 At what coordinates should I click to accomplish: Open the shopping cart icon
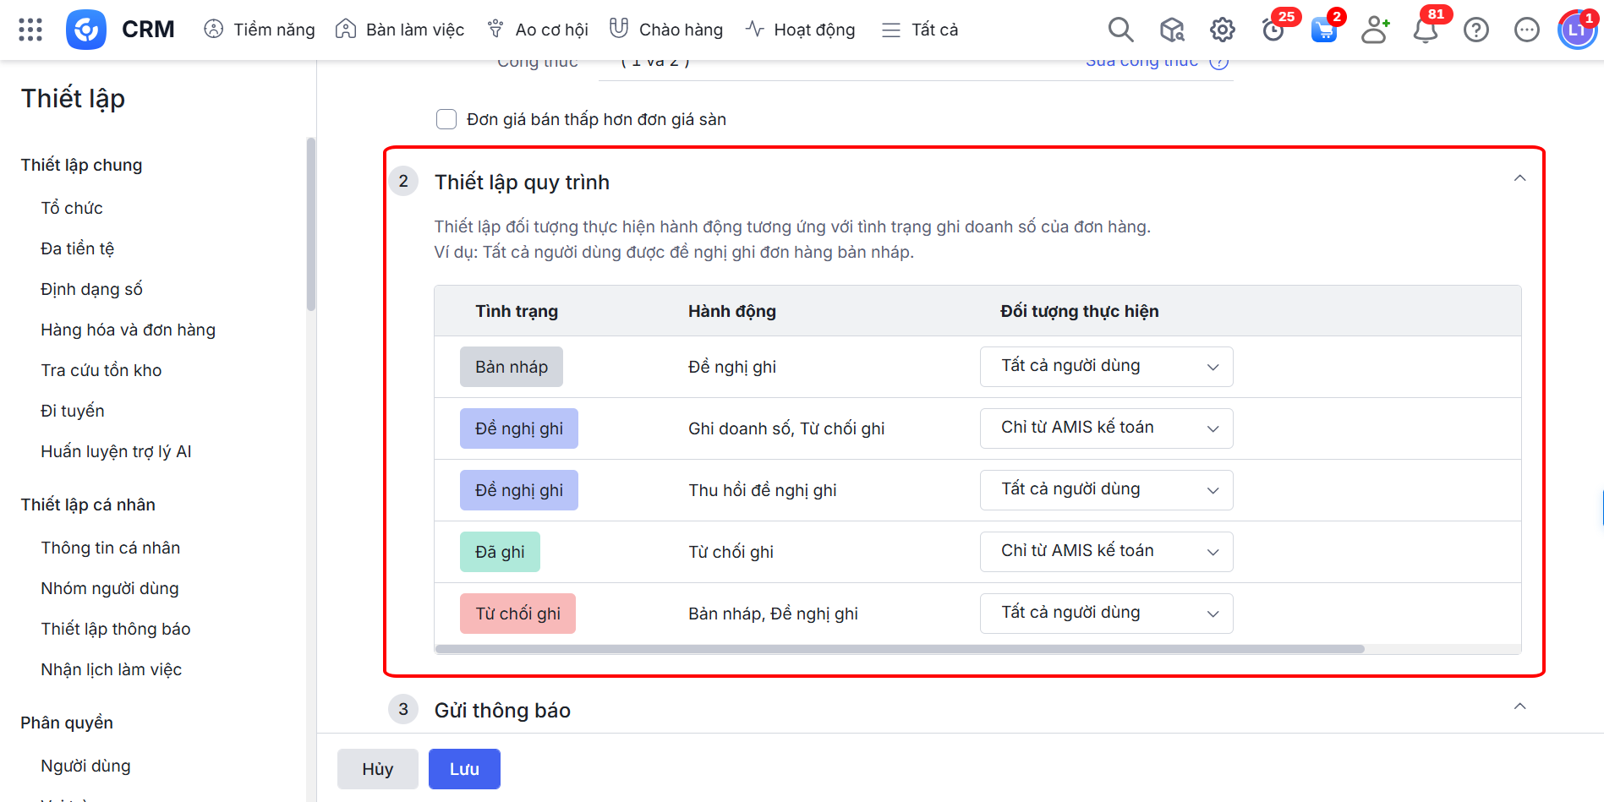[x=1323, y=31]
